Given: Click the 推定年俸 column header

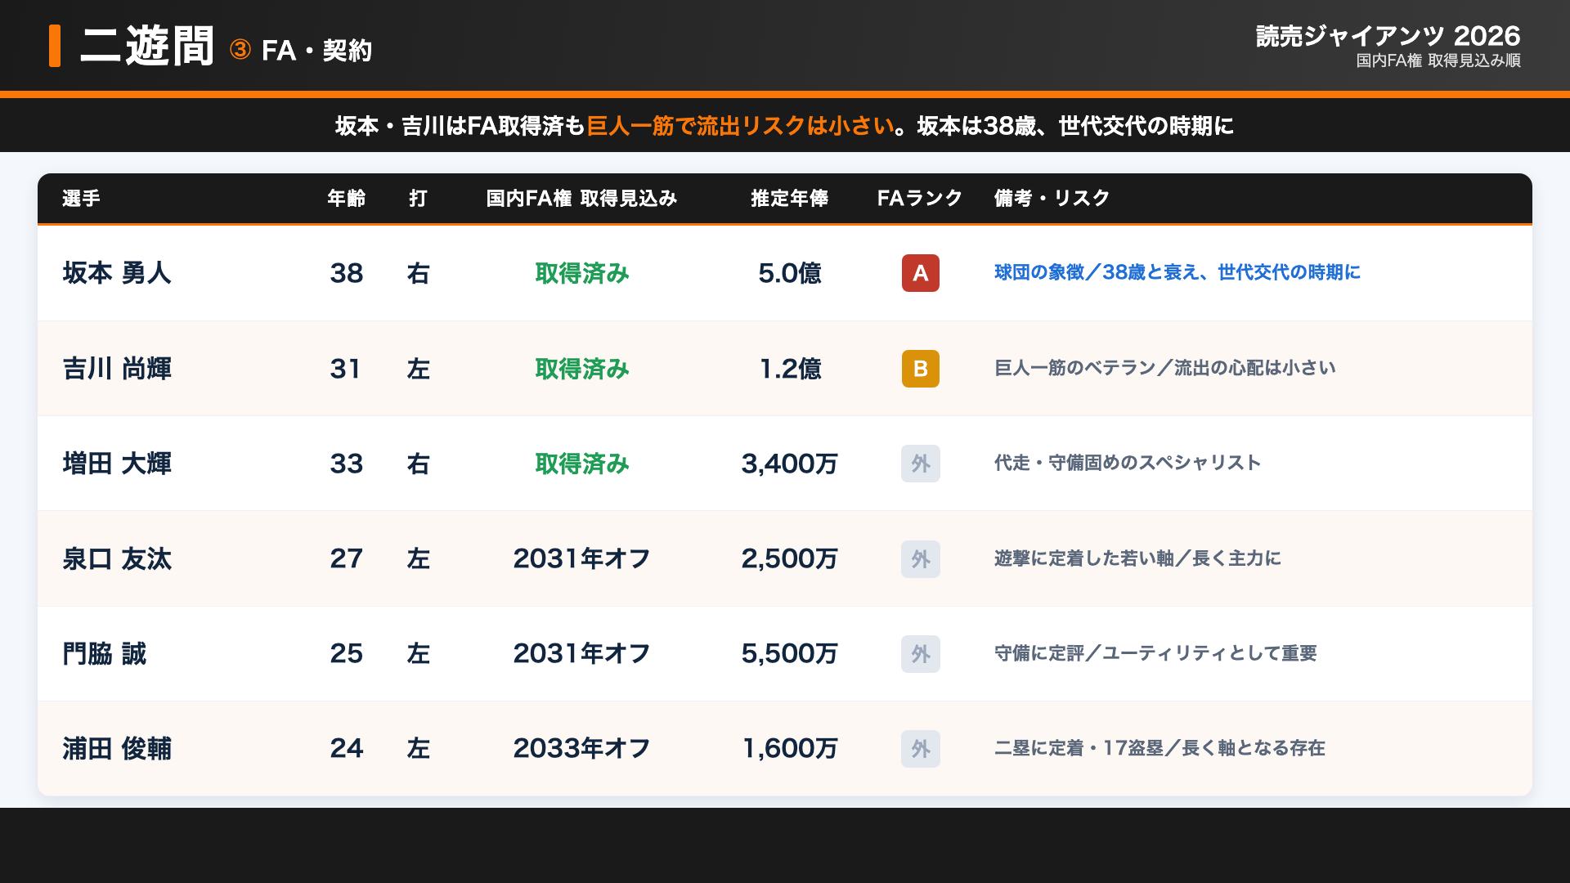Looking at the screenshot, I should coord(790,199).
